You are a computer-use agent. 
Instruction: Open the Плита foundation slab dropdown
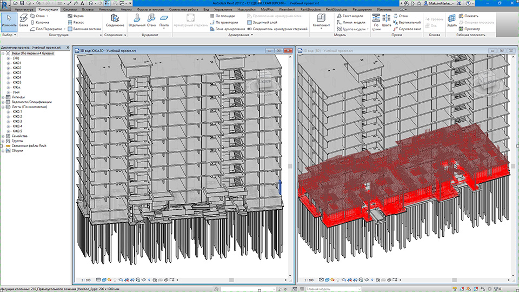(x=164, y=28)
